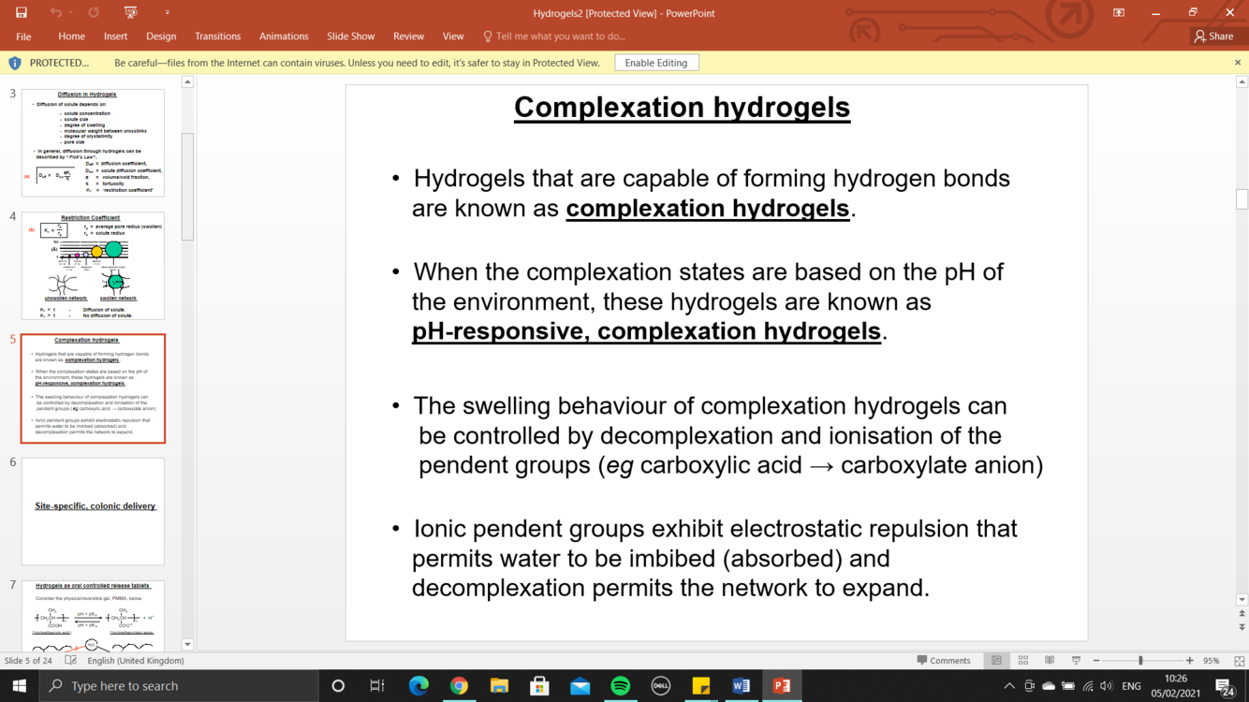1249x702 pixels.
Task: Click Slide 5 of 24 status text
Action: tap(28, 661)
